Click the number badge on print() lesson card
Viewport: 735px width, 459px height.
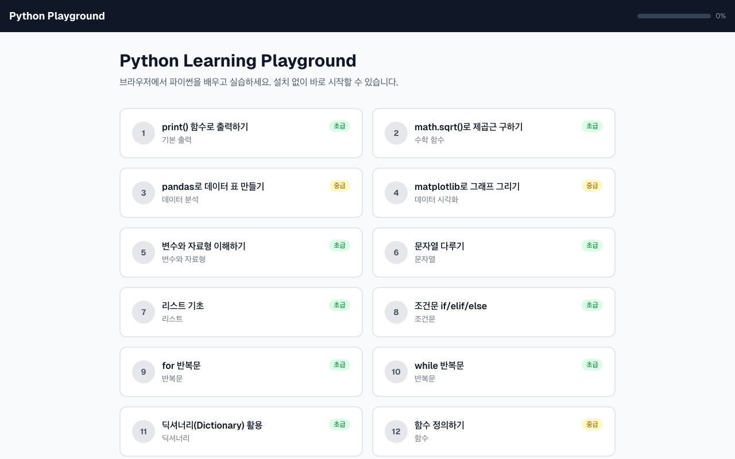pyautogui.click(x=144, y=133)
